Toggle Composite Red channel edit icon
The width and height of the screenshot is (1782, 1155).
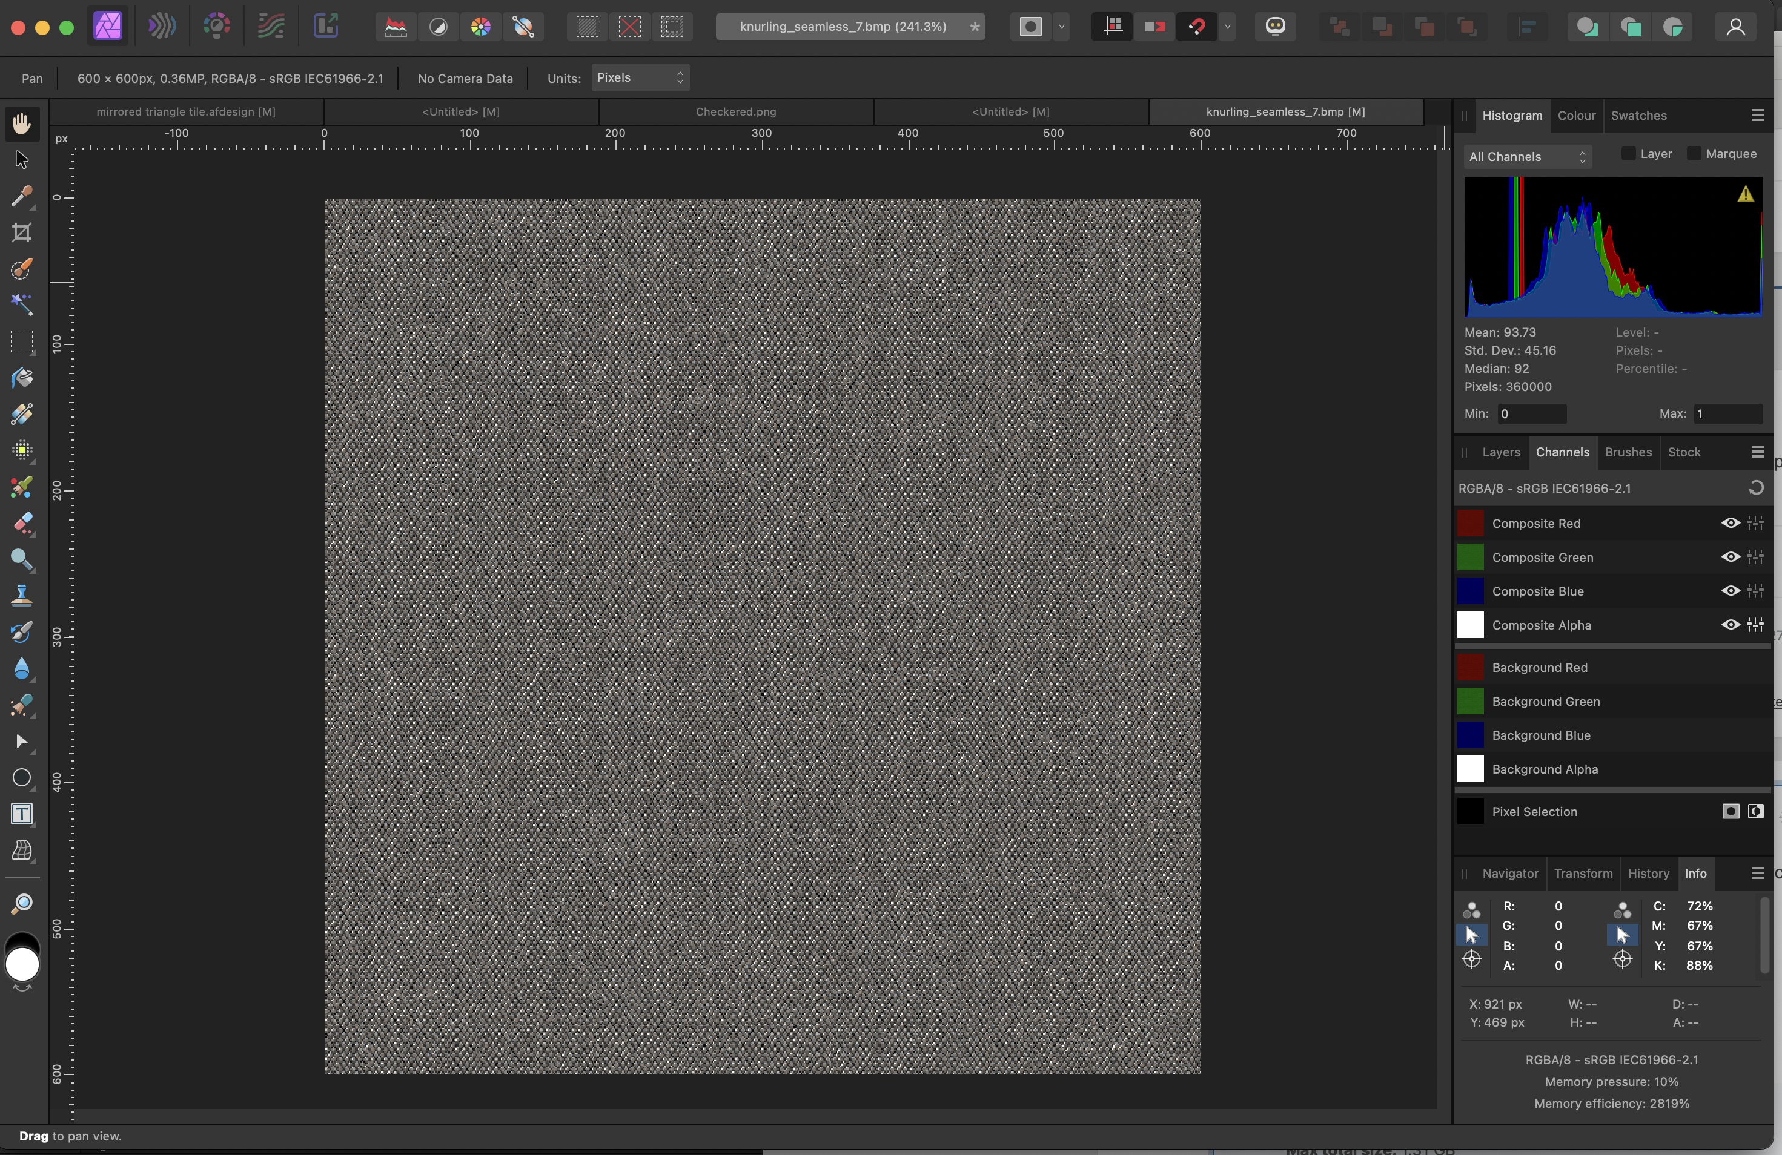point(1755,524)
